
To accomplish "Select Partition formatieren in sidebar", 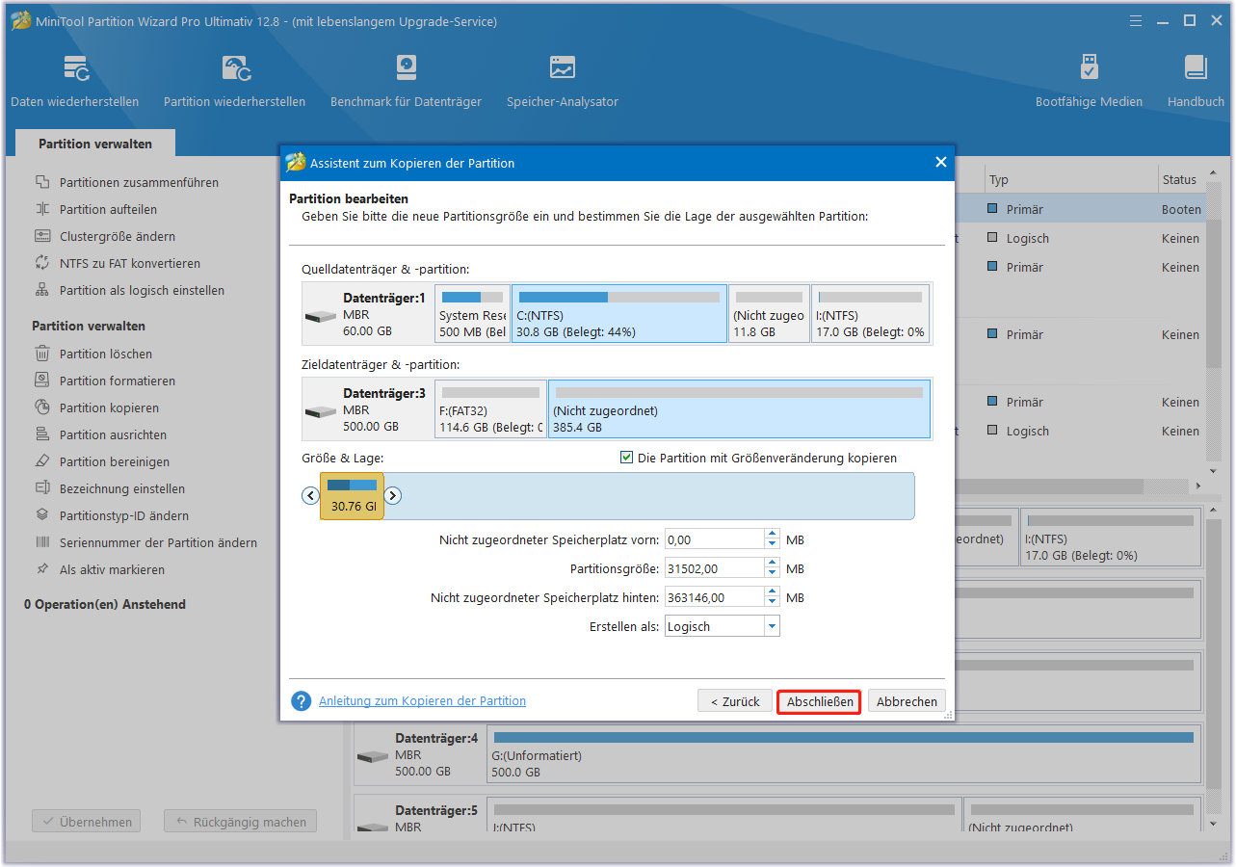I will point(118,381).
